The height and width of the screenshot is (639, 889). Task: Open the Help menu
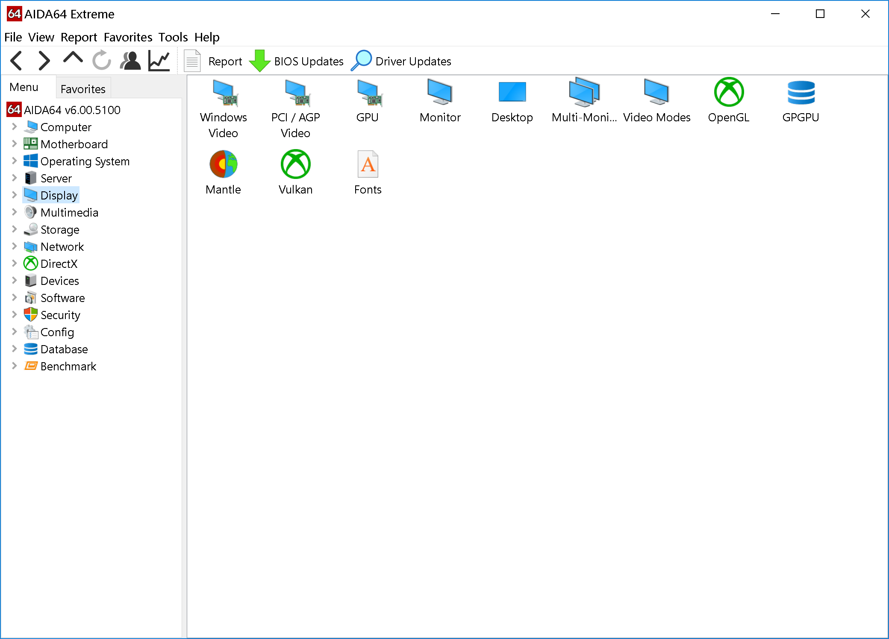tap(207, 37)
